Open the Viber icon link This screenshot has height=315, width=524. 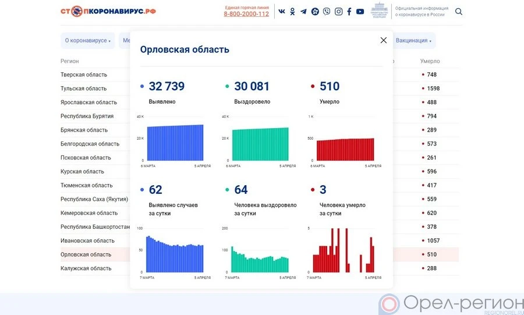coord(326,12)
